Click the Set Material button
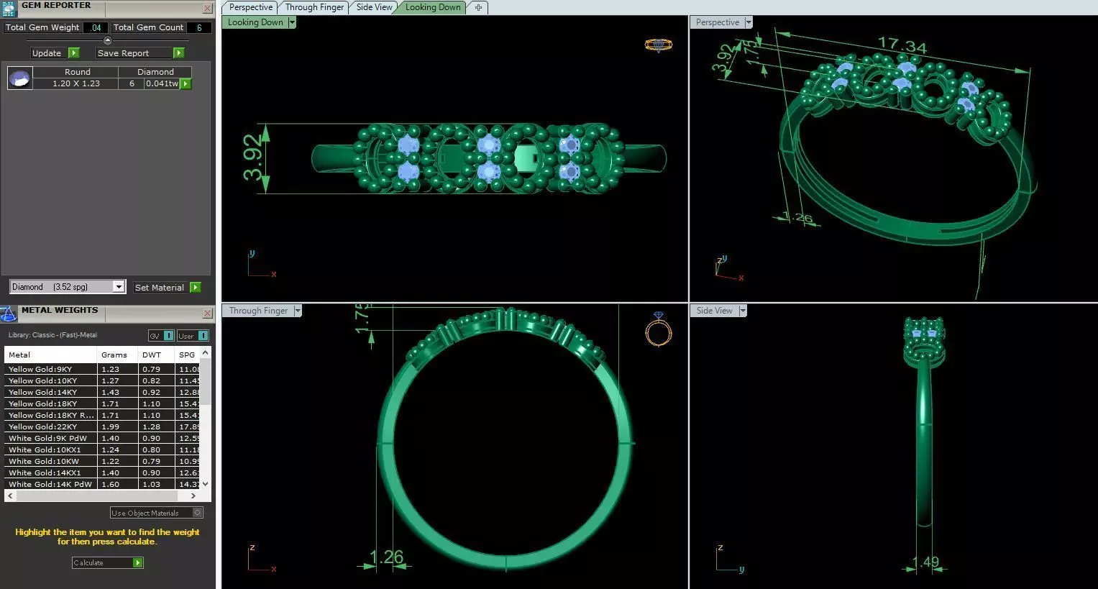 [x=160, y=287]
